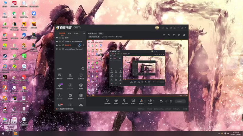
Task: Add a new scene with the plus icon
Action: click(x=84, y=33)
